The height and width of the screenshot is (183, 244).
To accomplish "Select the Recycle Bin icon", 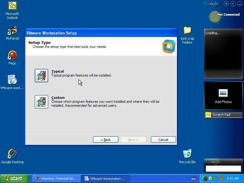I will click(x=187, y=156).
